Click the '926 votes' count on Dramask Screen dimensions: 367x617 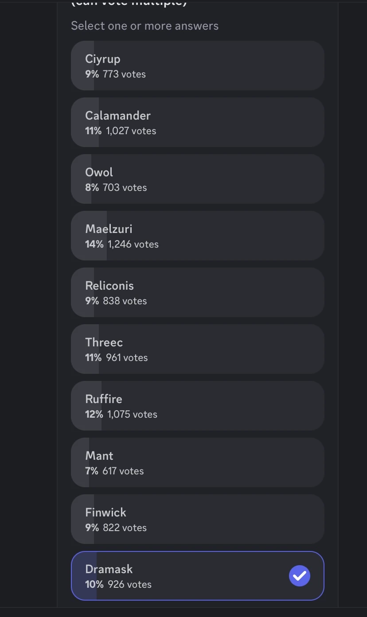(130, 584)
